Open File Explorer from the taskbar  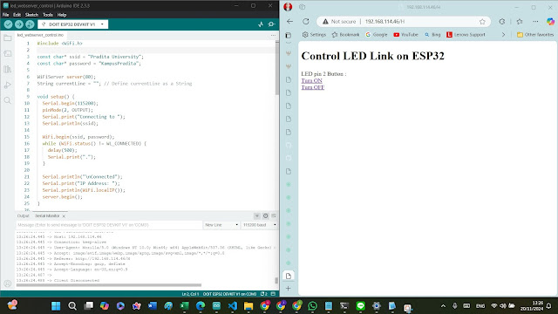tap(248, 306)
